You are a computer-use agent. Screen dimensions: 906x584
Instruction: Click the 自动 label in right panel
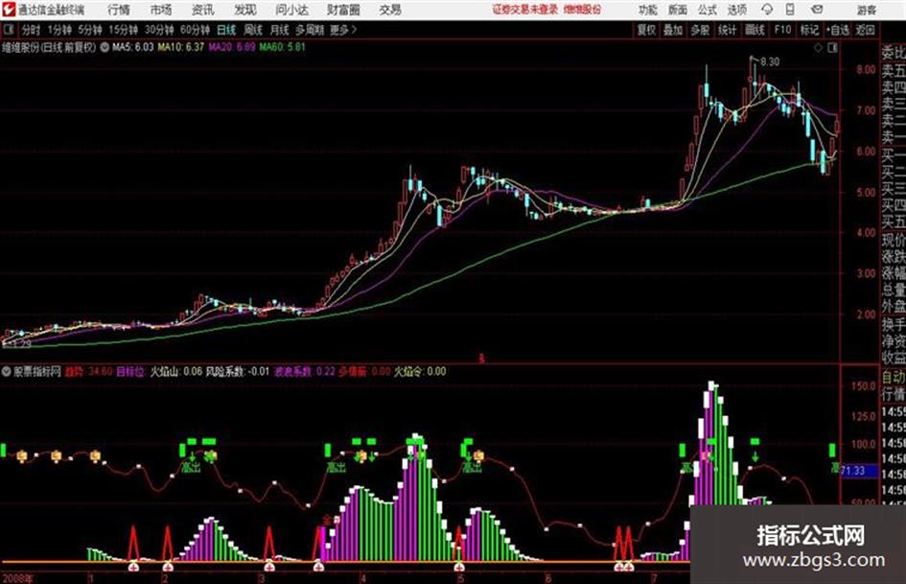click(894, 377)
